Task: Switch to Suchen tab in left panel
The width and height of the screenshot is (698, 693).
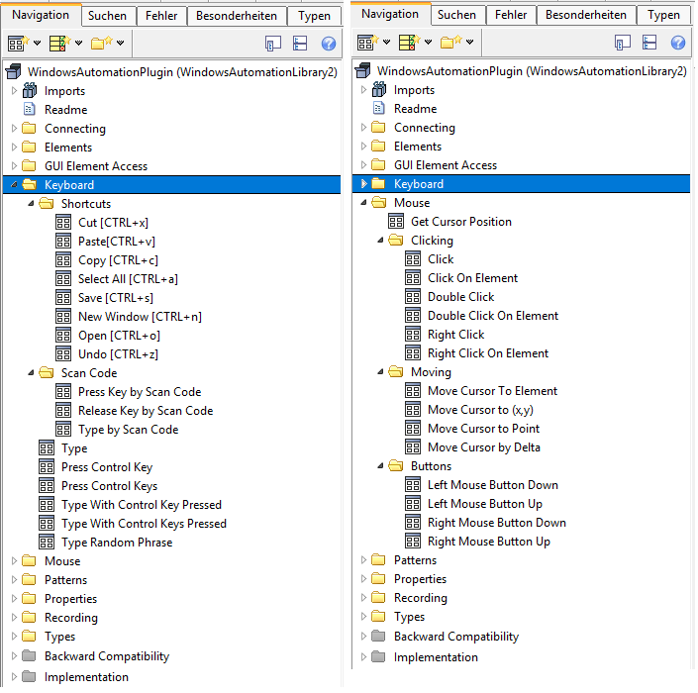Action: pyautogui.click(x=106, y=16)
